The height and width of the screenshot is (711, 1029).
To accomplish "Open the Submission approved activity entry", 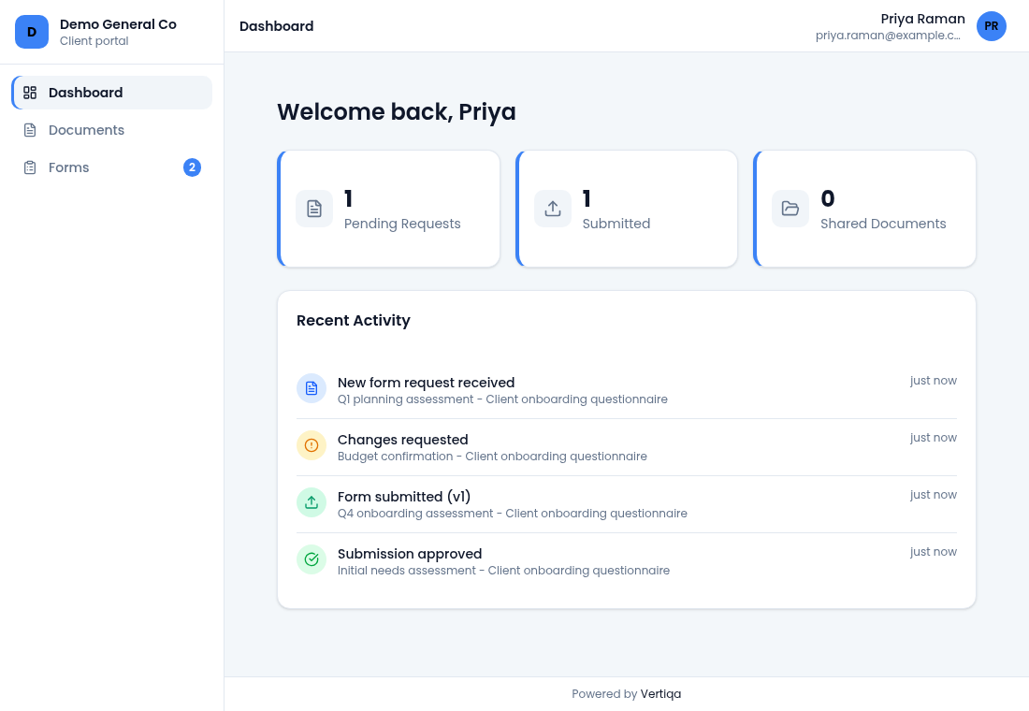I will tap(627, 561).
